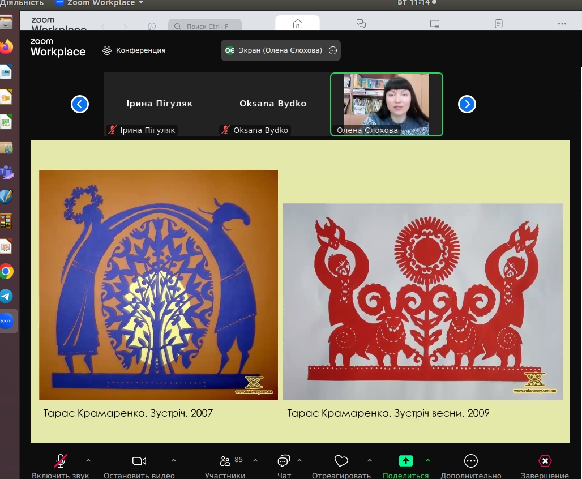
Task: Click caption Тарас Крамаренко. Зустріч весни. 2009
Action: click(x=388, y=413)
